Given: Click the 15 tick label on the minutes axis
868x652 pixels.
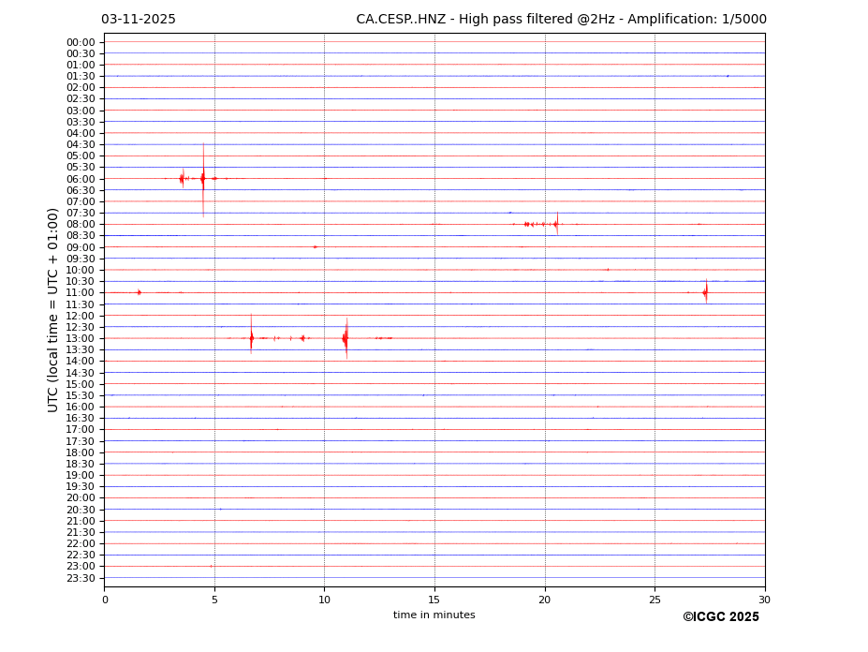Looking at the screenshot, I should point(434,600).
